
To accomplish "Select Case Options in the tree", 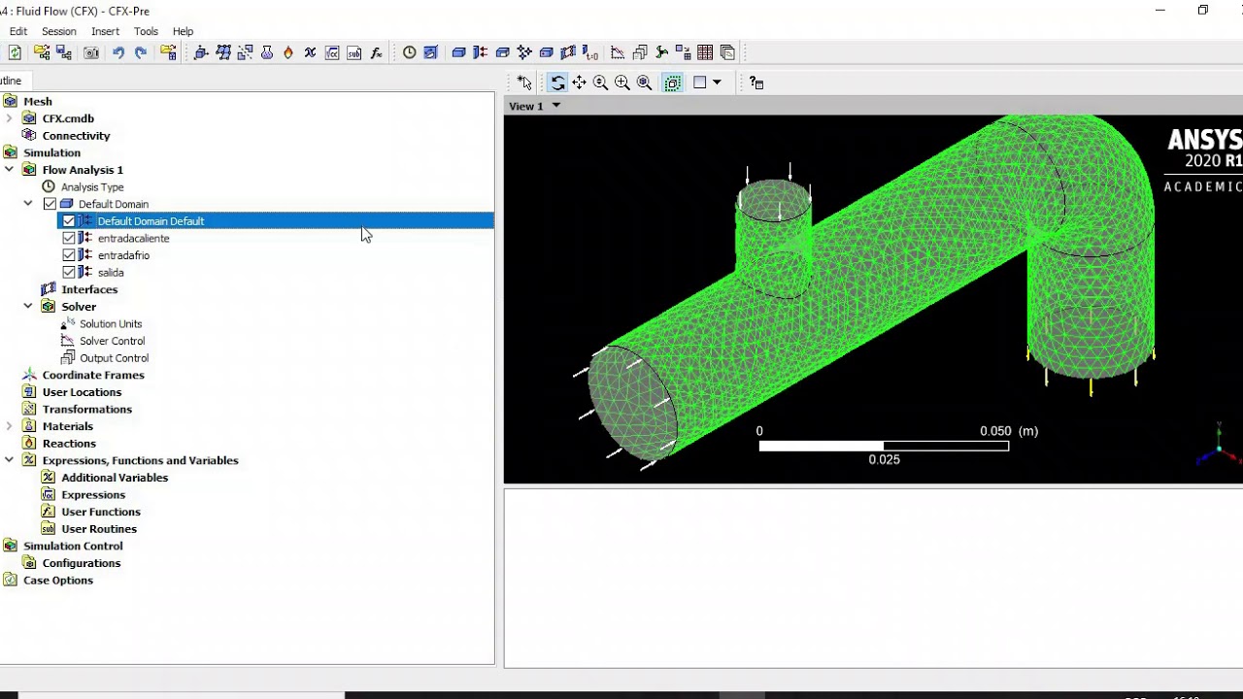I will 58,581.
